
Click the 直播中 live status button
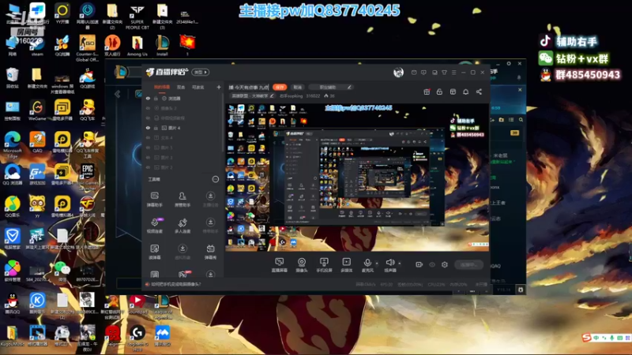pos(468,264)
